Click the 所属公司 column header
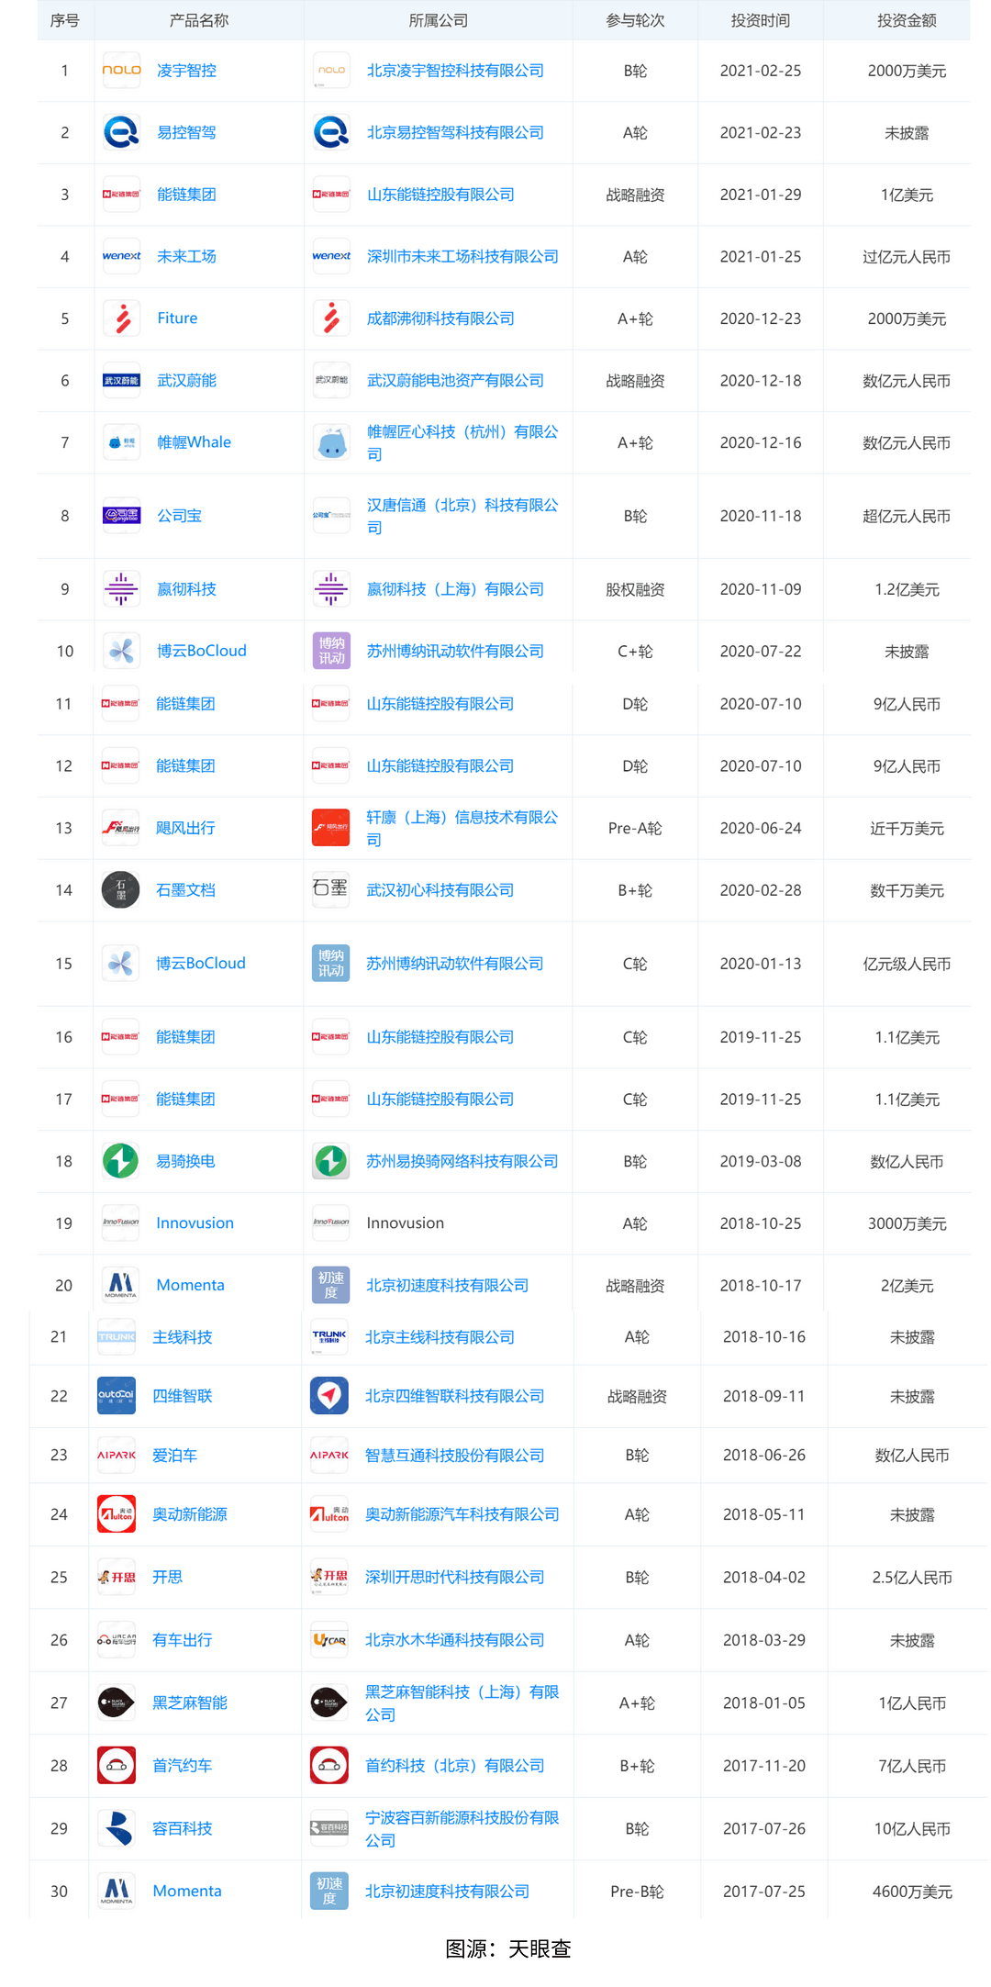This screenshot has height=1987, width=991. point(439,20)
